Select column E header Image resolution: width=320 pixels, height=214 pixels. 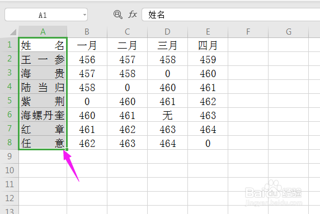(208, 32)
